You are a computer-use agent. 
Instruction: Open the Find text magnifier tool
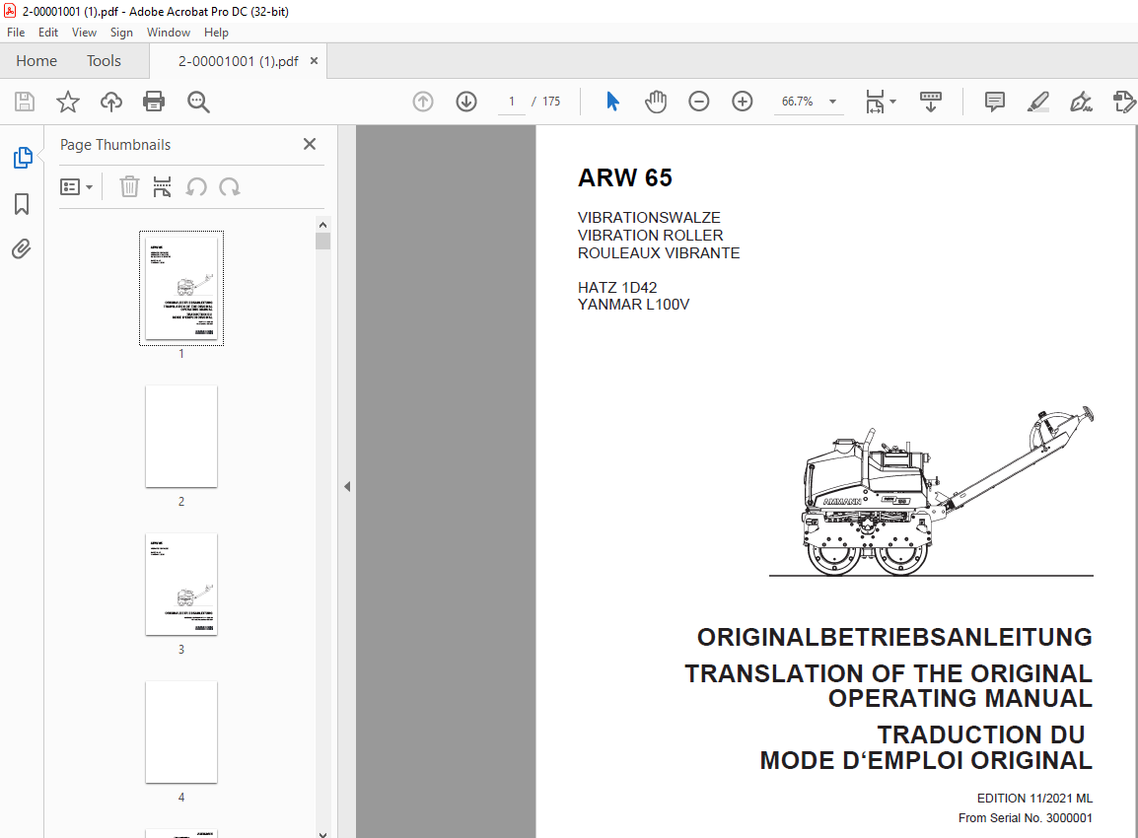click(198, 102)
